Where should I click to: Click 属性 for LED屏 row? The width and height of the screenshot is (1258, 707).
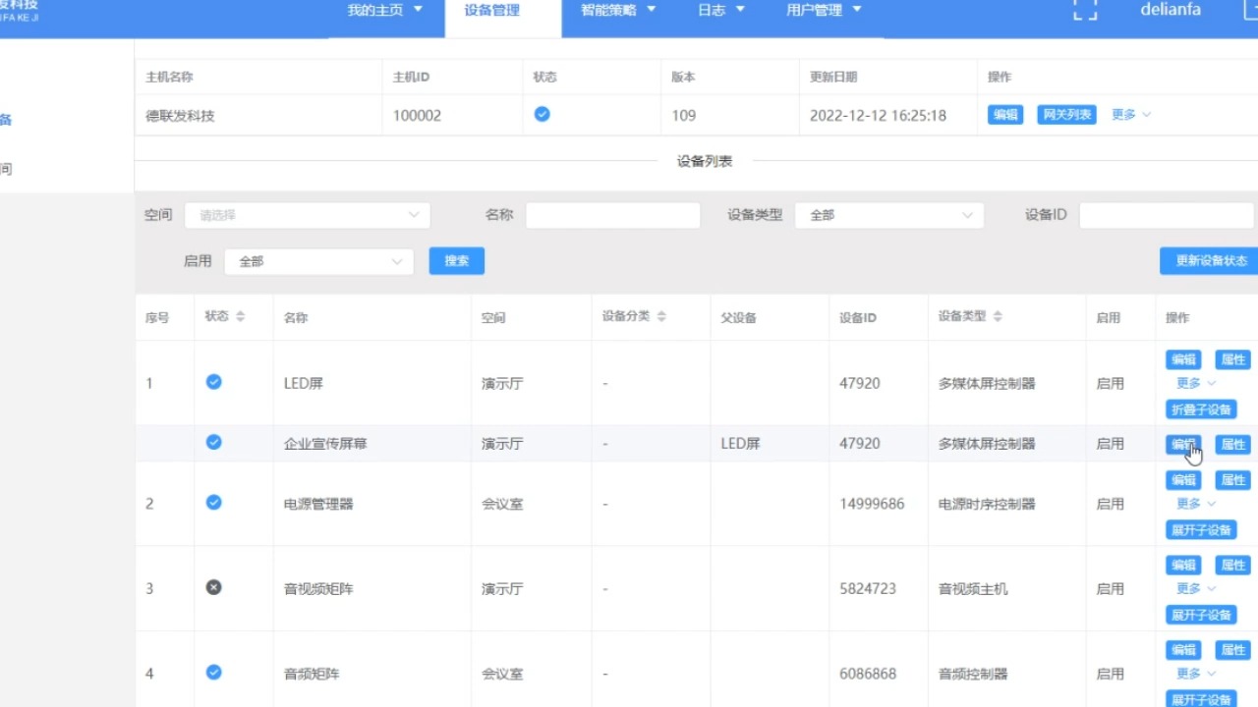pos(1233,359)
